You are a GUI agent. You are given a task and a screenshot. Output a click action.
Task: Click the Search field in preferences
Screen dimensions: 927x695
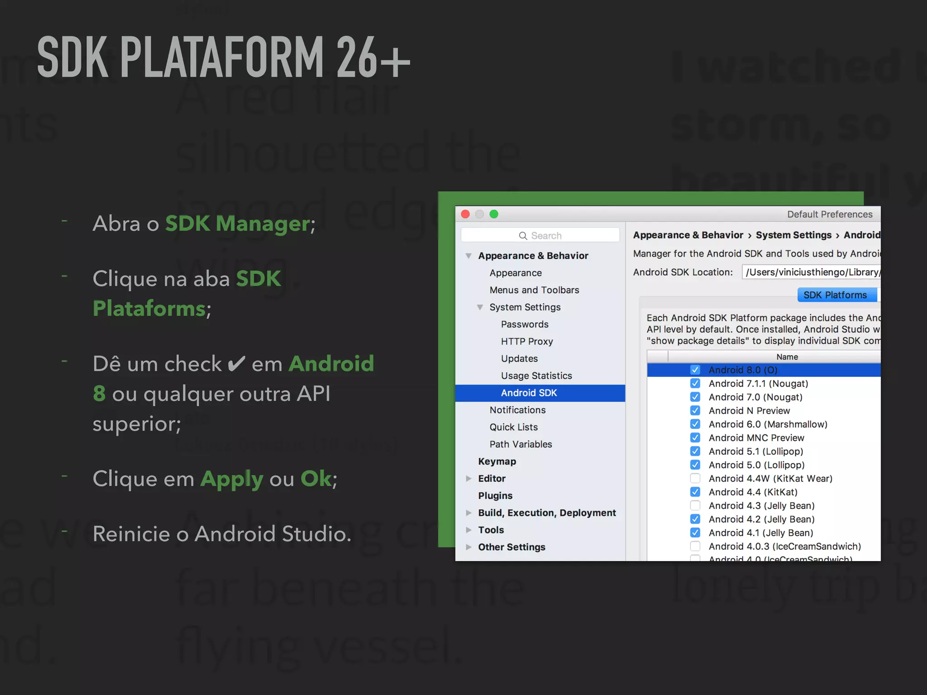click(x=540, y=235)
